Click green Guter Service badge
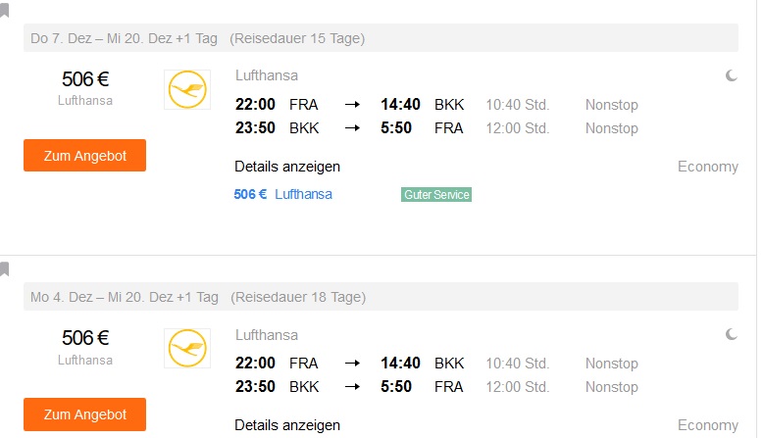763x438 pixels. (436, 195)
